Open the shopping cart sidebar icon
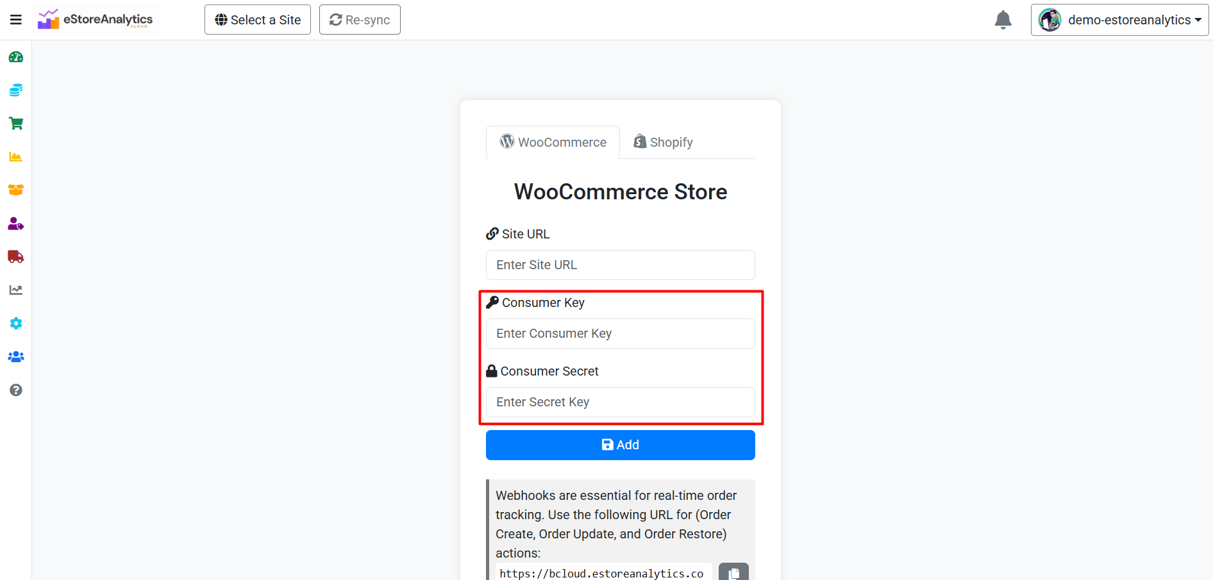This screenshot has height=580, width=1213. (16, 124)
